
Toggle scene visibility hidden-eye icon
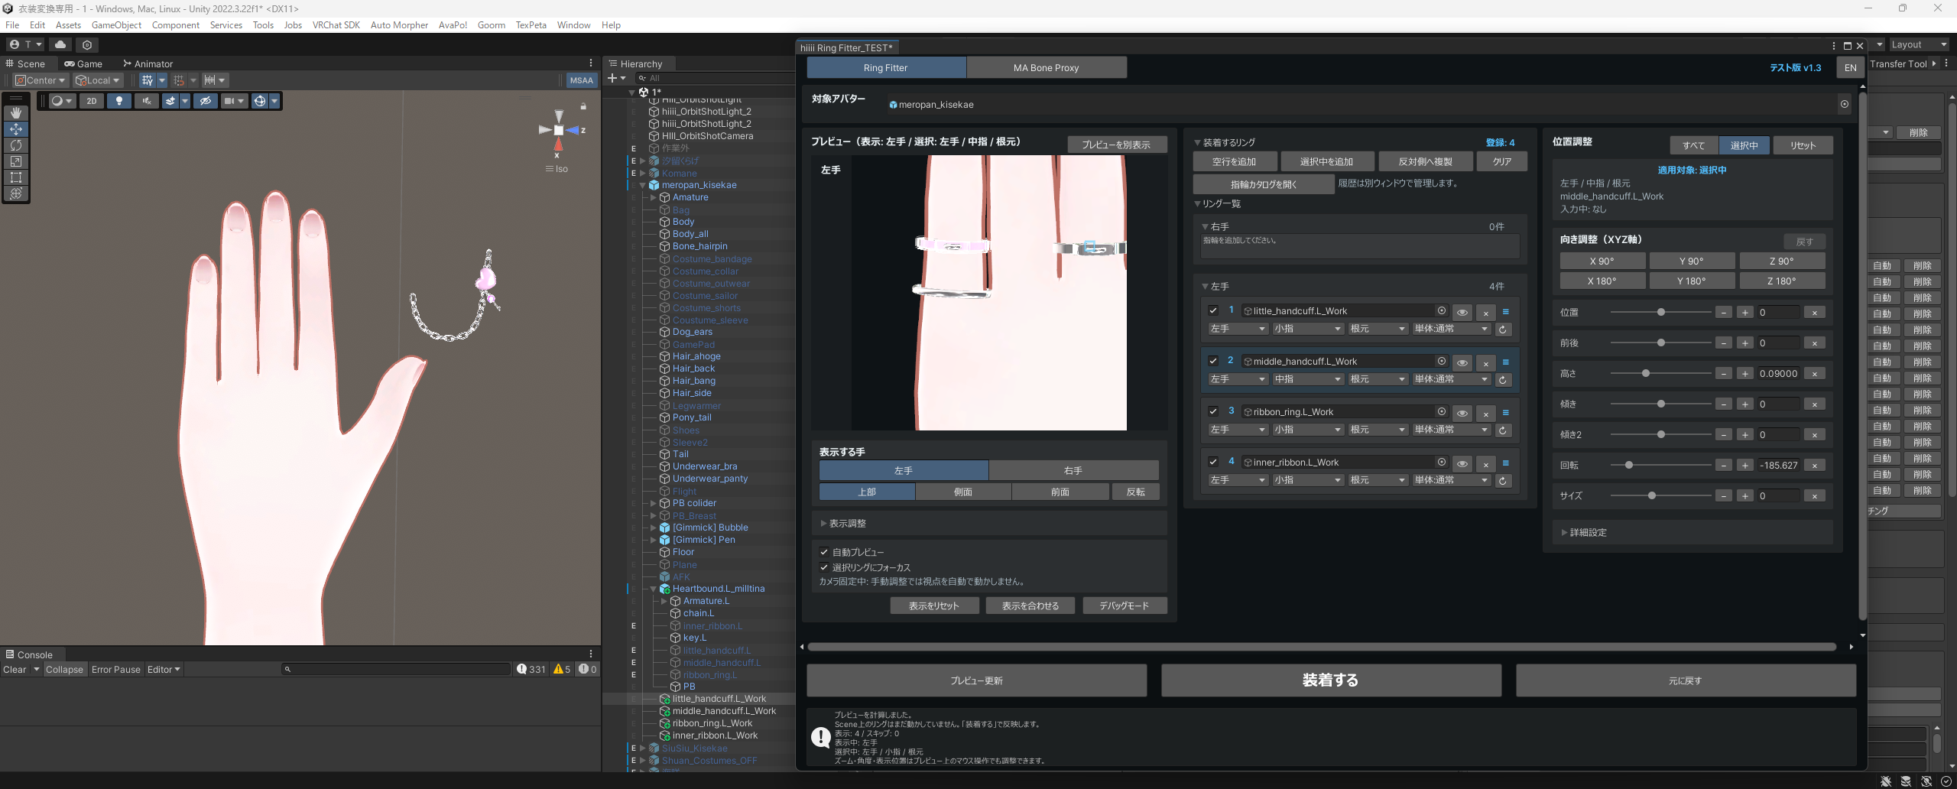(x=205, y=101)
